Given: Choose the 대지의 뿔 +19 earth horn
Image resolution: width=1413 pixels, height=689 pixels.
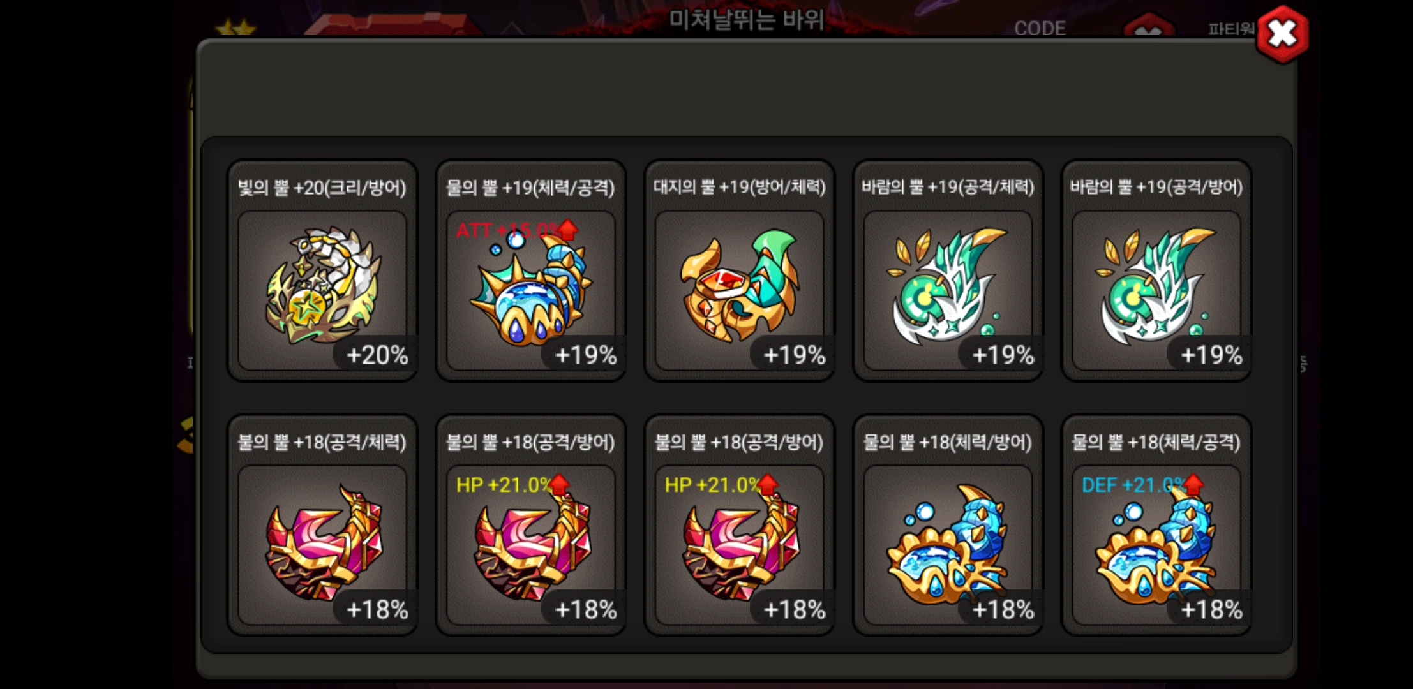Looking at the screenshot, I should point(740,270).
